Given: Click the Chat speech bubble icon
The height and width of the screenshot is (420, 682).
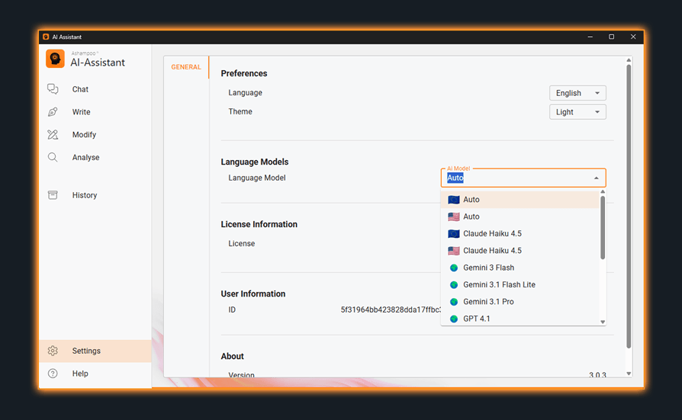Looking at the screenshot, I should point(53,88).
